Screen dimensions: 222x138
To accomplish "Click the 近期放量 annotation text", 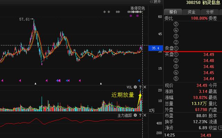I will click(x=122, y=95).
